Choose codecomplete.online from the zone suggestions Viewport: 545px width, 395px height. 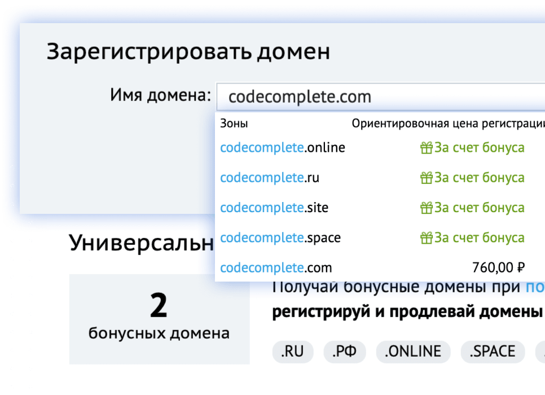pos(282,148)
